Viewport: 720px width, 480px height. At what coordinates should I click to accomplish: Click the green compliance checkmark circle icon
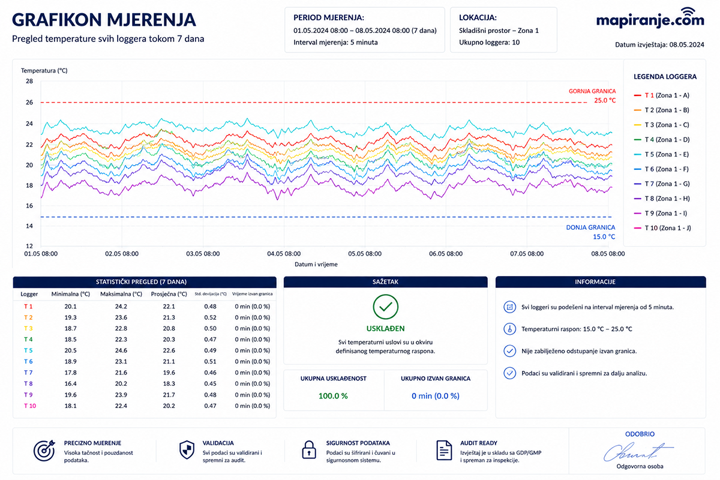pos(386,307)
